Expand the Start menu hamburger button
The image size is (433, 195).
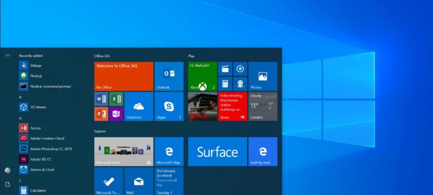pos(8,56)
